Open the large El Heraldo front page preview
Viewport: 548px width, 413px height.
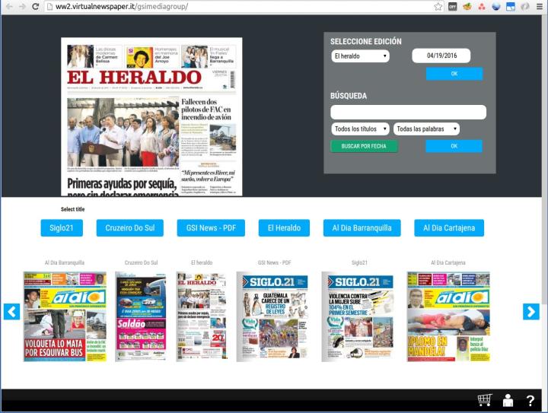(x=151, y=116)
